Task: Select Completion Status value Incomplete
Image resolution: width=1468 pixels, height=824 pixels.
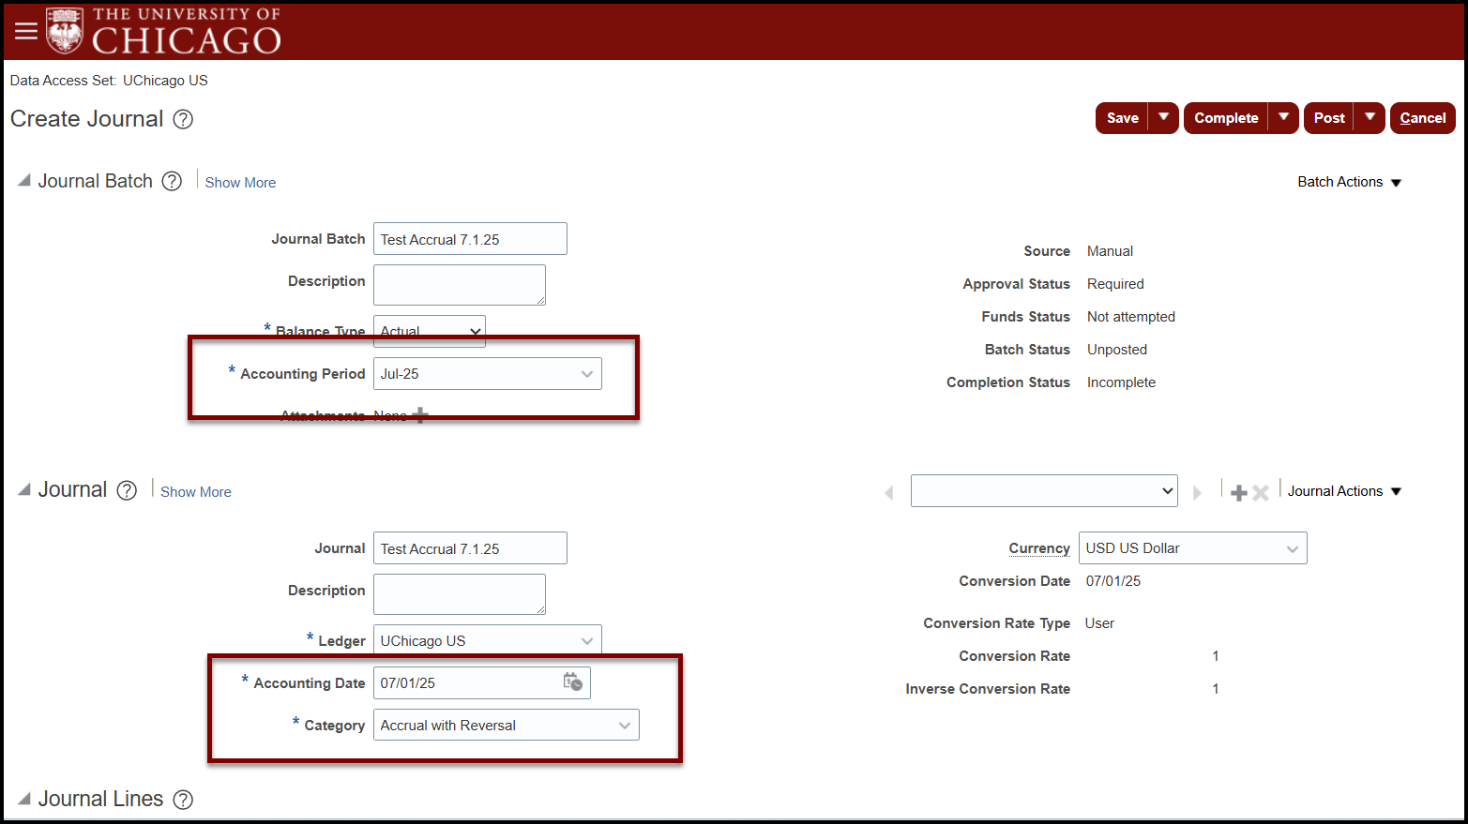Action: pyautogui.click(x=1121, y=382)
